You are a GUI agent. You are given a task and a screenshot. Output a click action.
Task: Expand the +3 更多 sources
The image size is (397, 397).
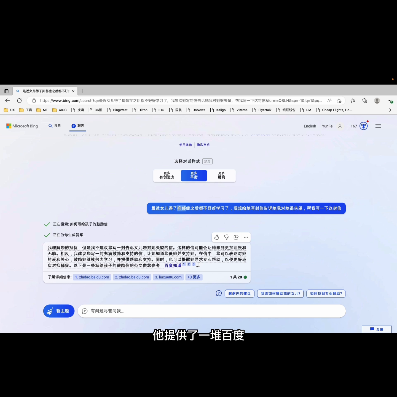point(194,277)
